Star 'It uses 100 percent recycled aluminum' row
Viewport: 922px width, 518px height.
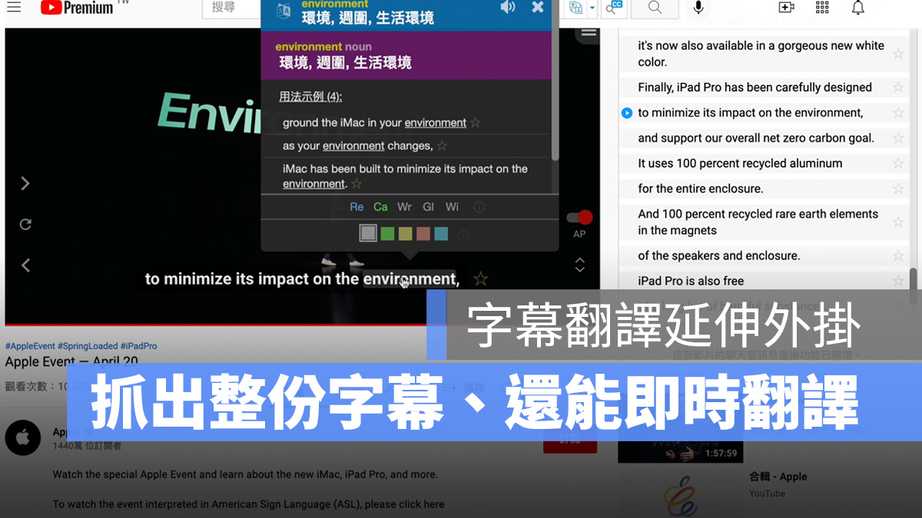(897, 163)
